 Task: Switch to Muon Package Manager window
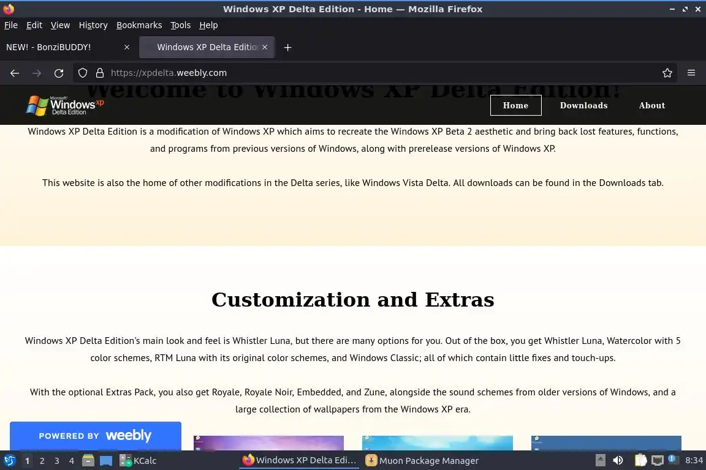pos(422,461)
